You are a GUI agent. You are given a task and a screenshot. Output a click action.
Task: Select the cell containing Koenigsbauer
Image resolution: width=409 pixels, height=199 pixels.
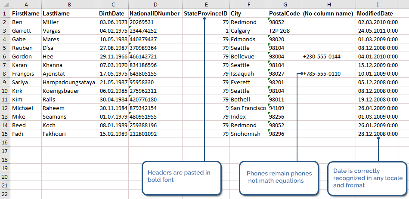tap(70, 91)
